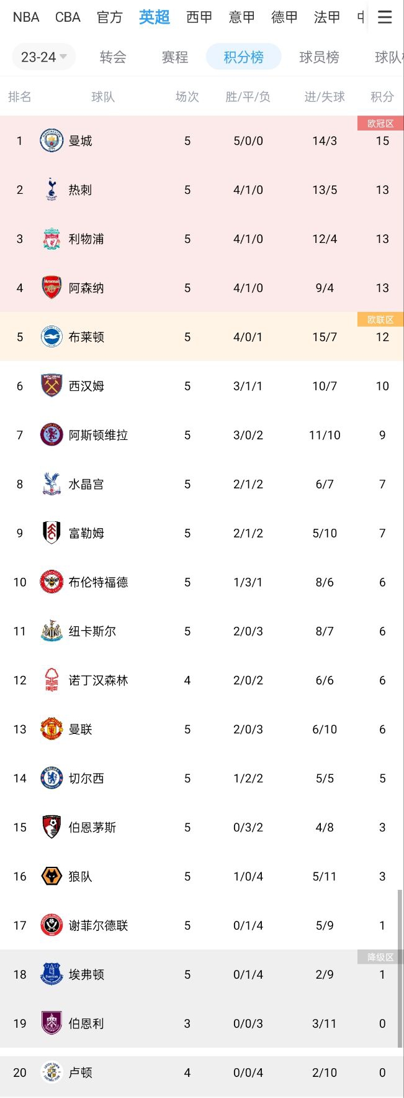Image resolution: width=404 pixels, height=1098 pixels.
Task: Click the Manchester United (曼联) club logo
Action: tap(51, 729)
